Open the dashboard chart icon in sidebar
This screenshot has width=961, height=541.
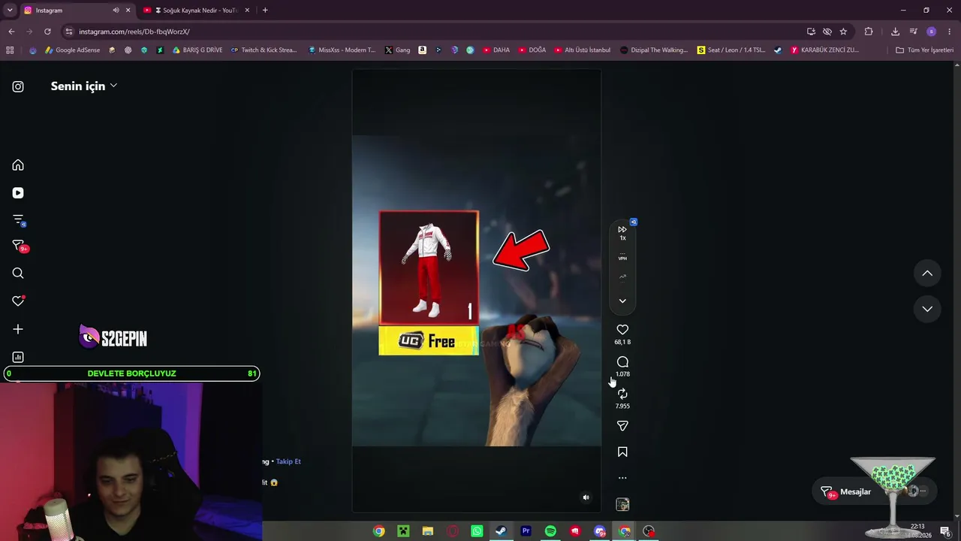18,357
